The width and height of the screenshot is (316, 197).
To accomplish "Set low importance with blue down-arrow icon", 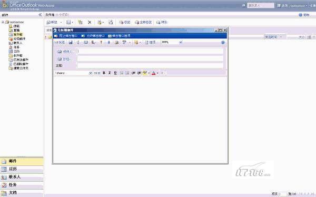I will coord(109,42).
